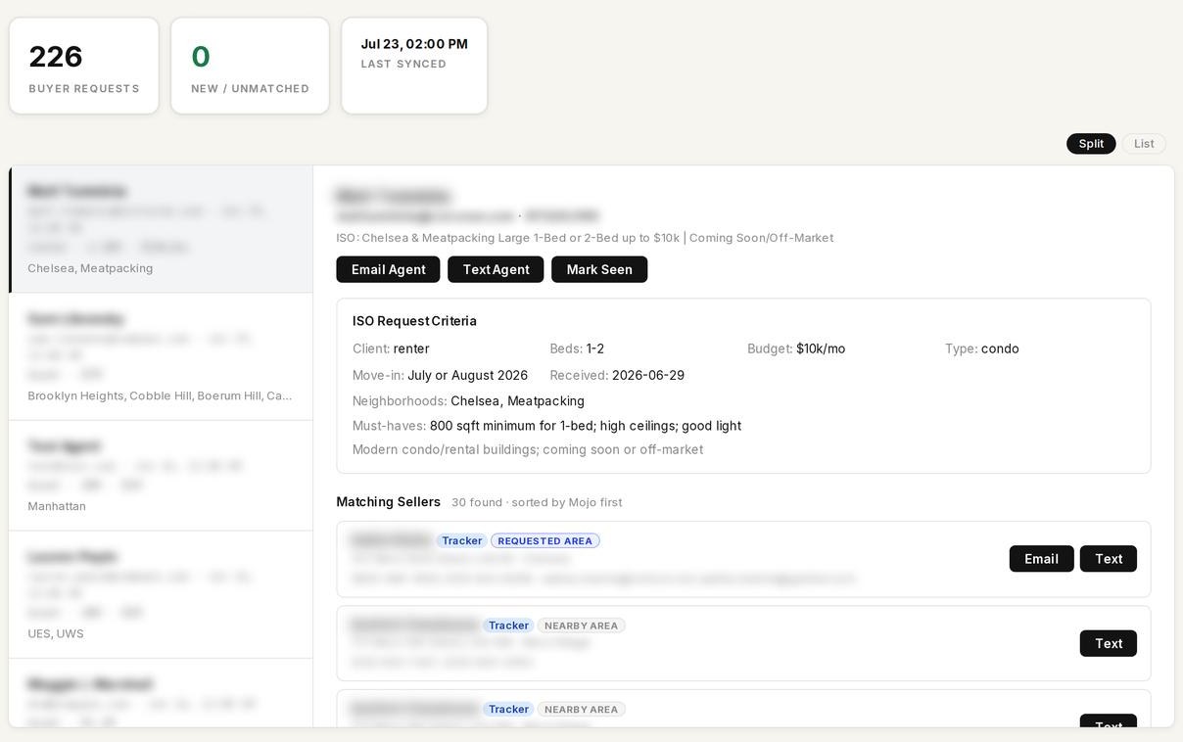Click the '30 found · sorted by Mojo first' text

(537, 502)
